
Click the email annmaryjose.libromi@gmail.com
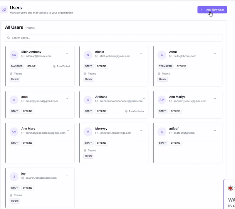(46, 133)
